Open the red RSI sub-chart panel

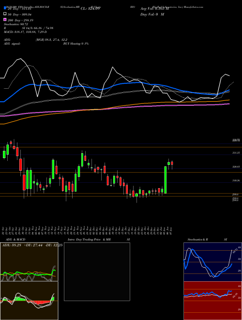pos(212,301)
